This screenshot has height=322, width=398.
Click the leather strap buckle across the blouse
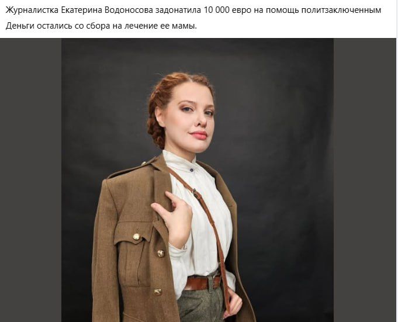(195, 192)
